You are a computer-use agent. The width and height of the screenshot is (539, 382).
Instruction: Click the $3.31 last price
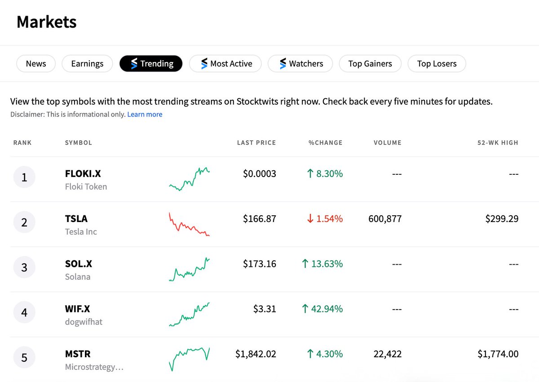pos(265,309)
